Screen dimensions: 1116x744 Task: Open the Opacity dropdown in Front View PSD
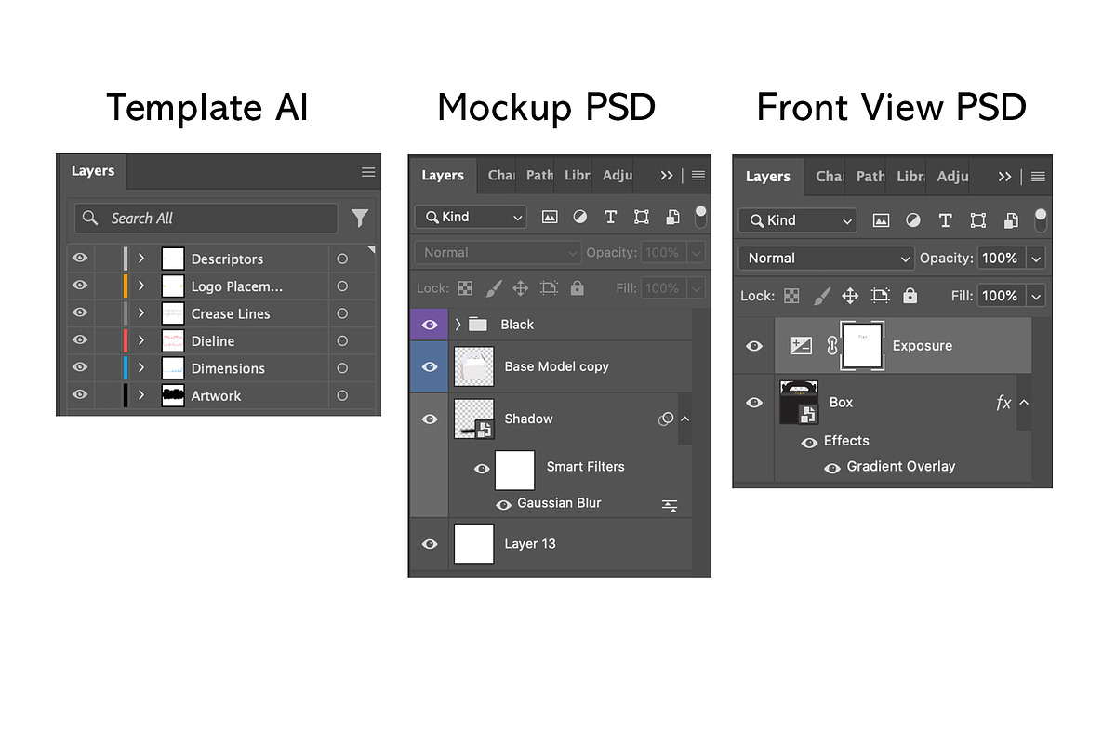click(1037, 259)
